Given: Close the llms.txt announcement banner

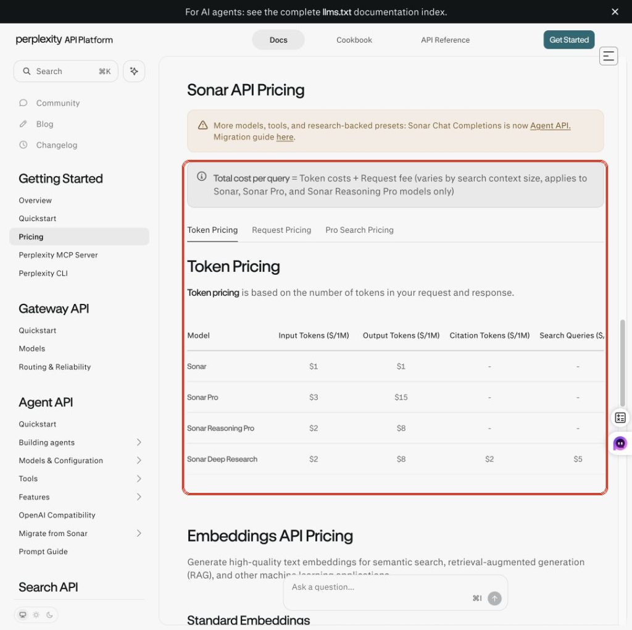Looking at the screenshot, I should (615, 12).
